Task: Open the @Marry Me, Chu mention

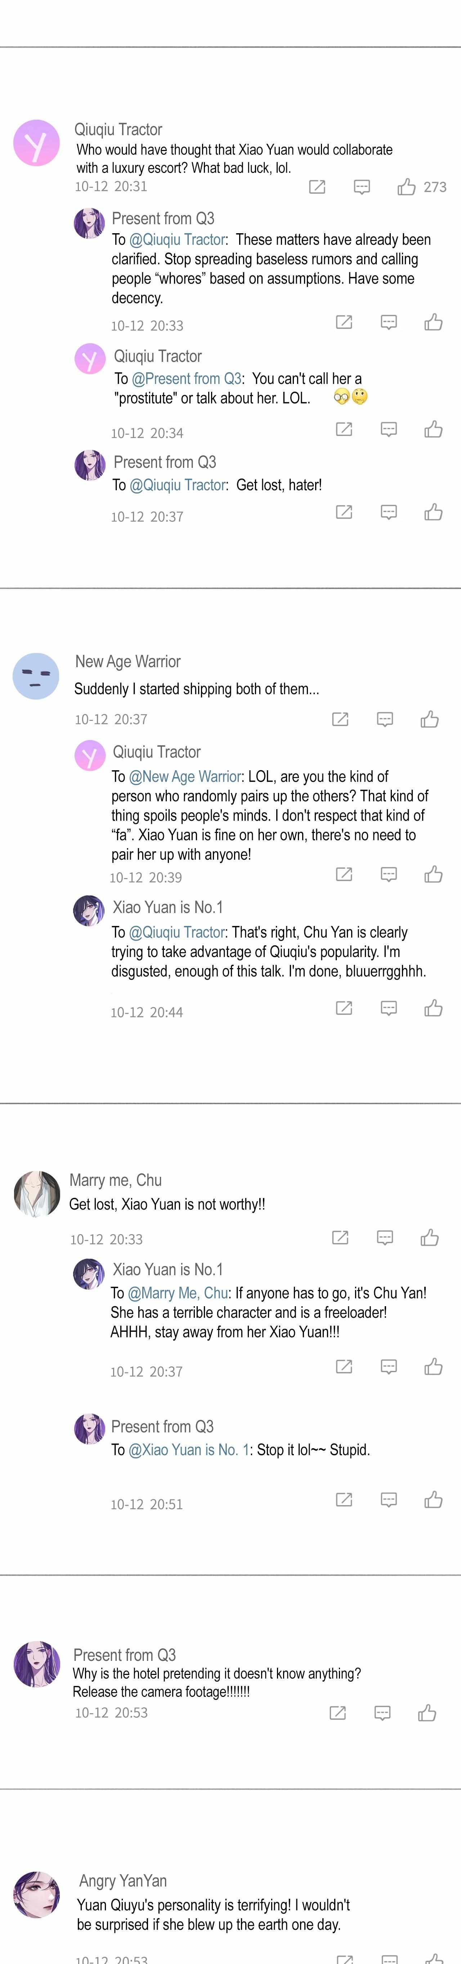Action: 178,1293
